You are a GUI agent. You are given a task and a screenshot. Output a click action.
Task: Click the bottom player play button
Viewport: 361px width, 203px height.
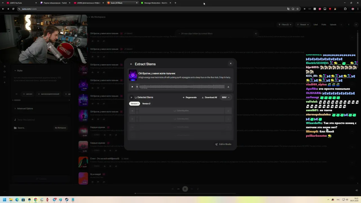(185, 189)
